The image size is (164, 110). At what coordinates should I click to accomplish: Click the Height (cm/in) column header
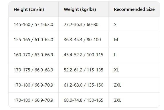33,9
